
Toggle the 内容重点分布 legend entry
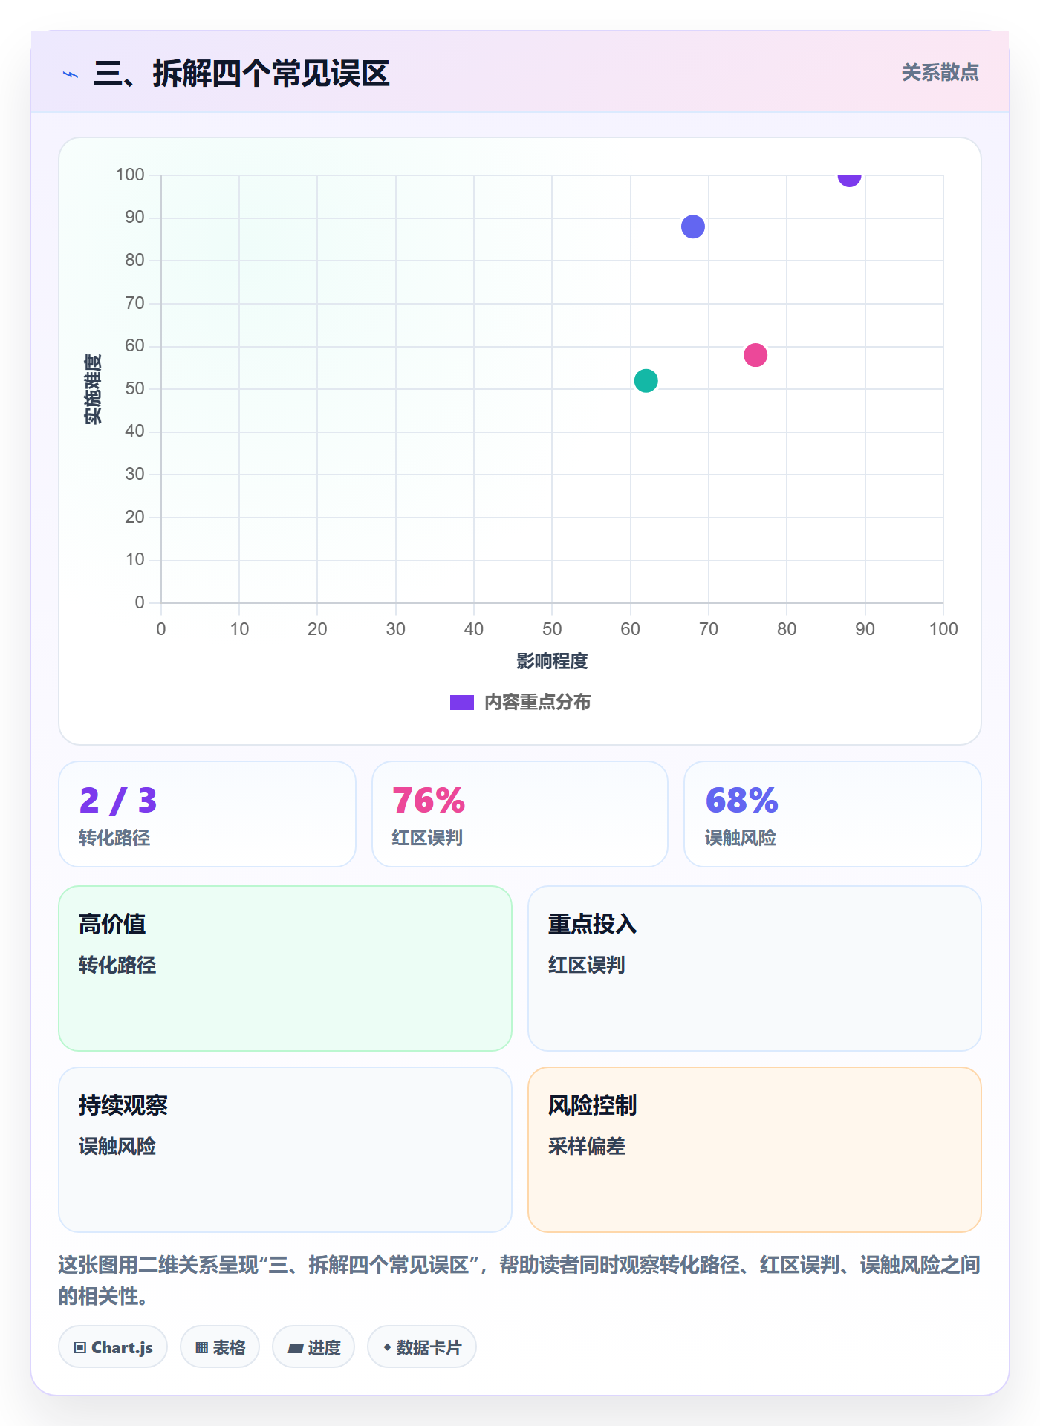click(520, 702)
